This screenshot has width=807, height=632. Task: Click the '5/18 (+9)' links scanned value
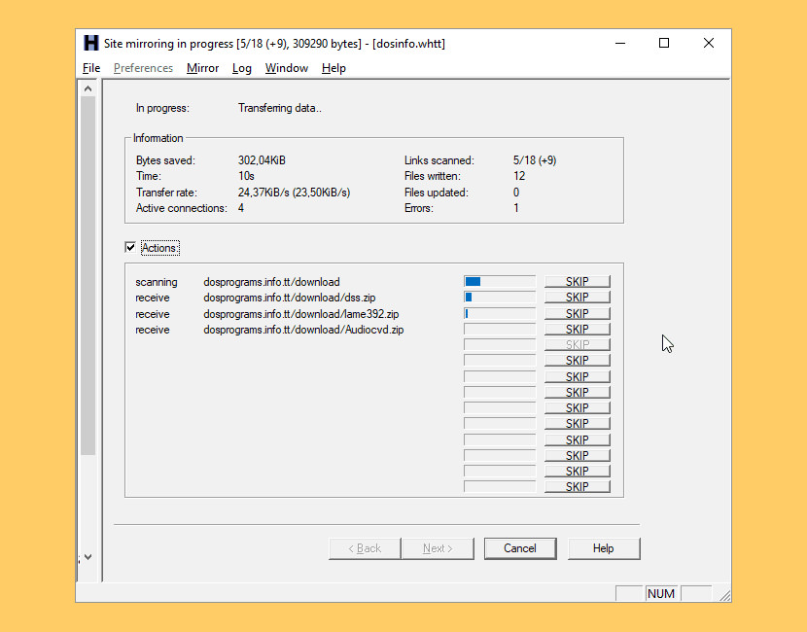(x=535, y=160)
